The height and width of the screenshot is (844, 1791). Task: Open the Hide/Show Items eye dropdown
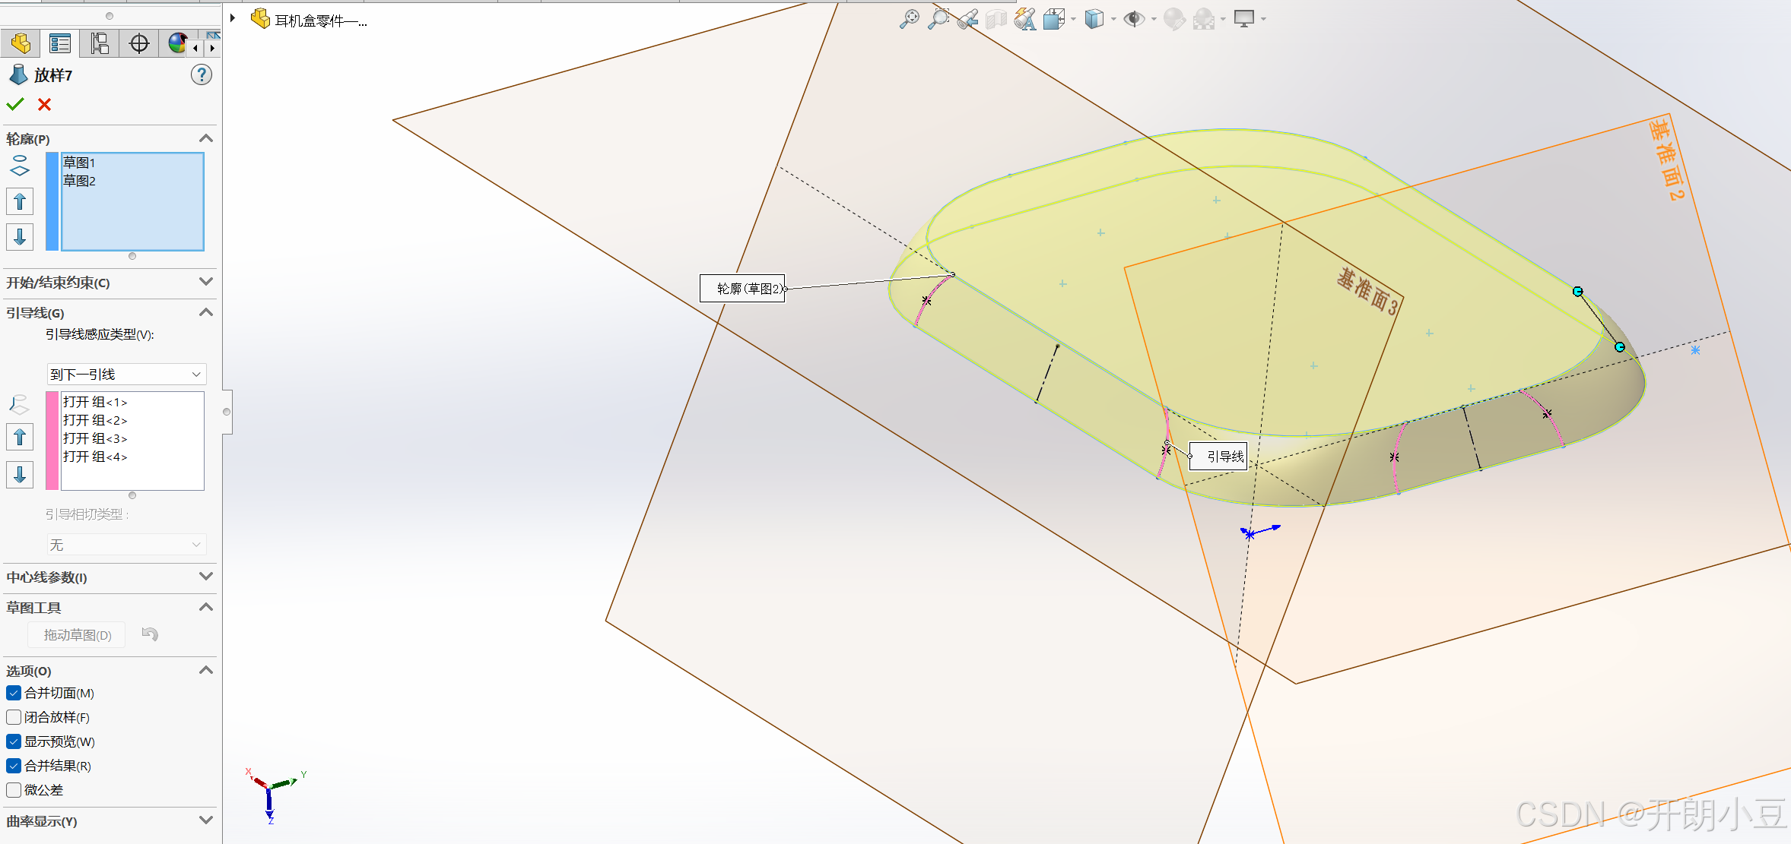1154,19
